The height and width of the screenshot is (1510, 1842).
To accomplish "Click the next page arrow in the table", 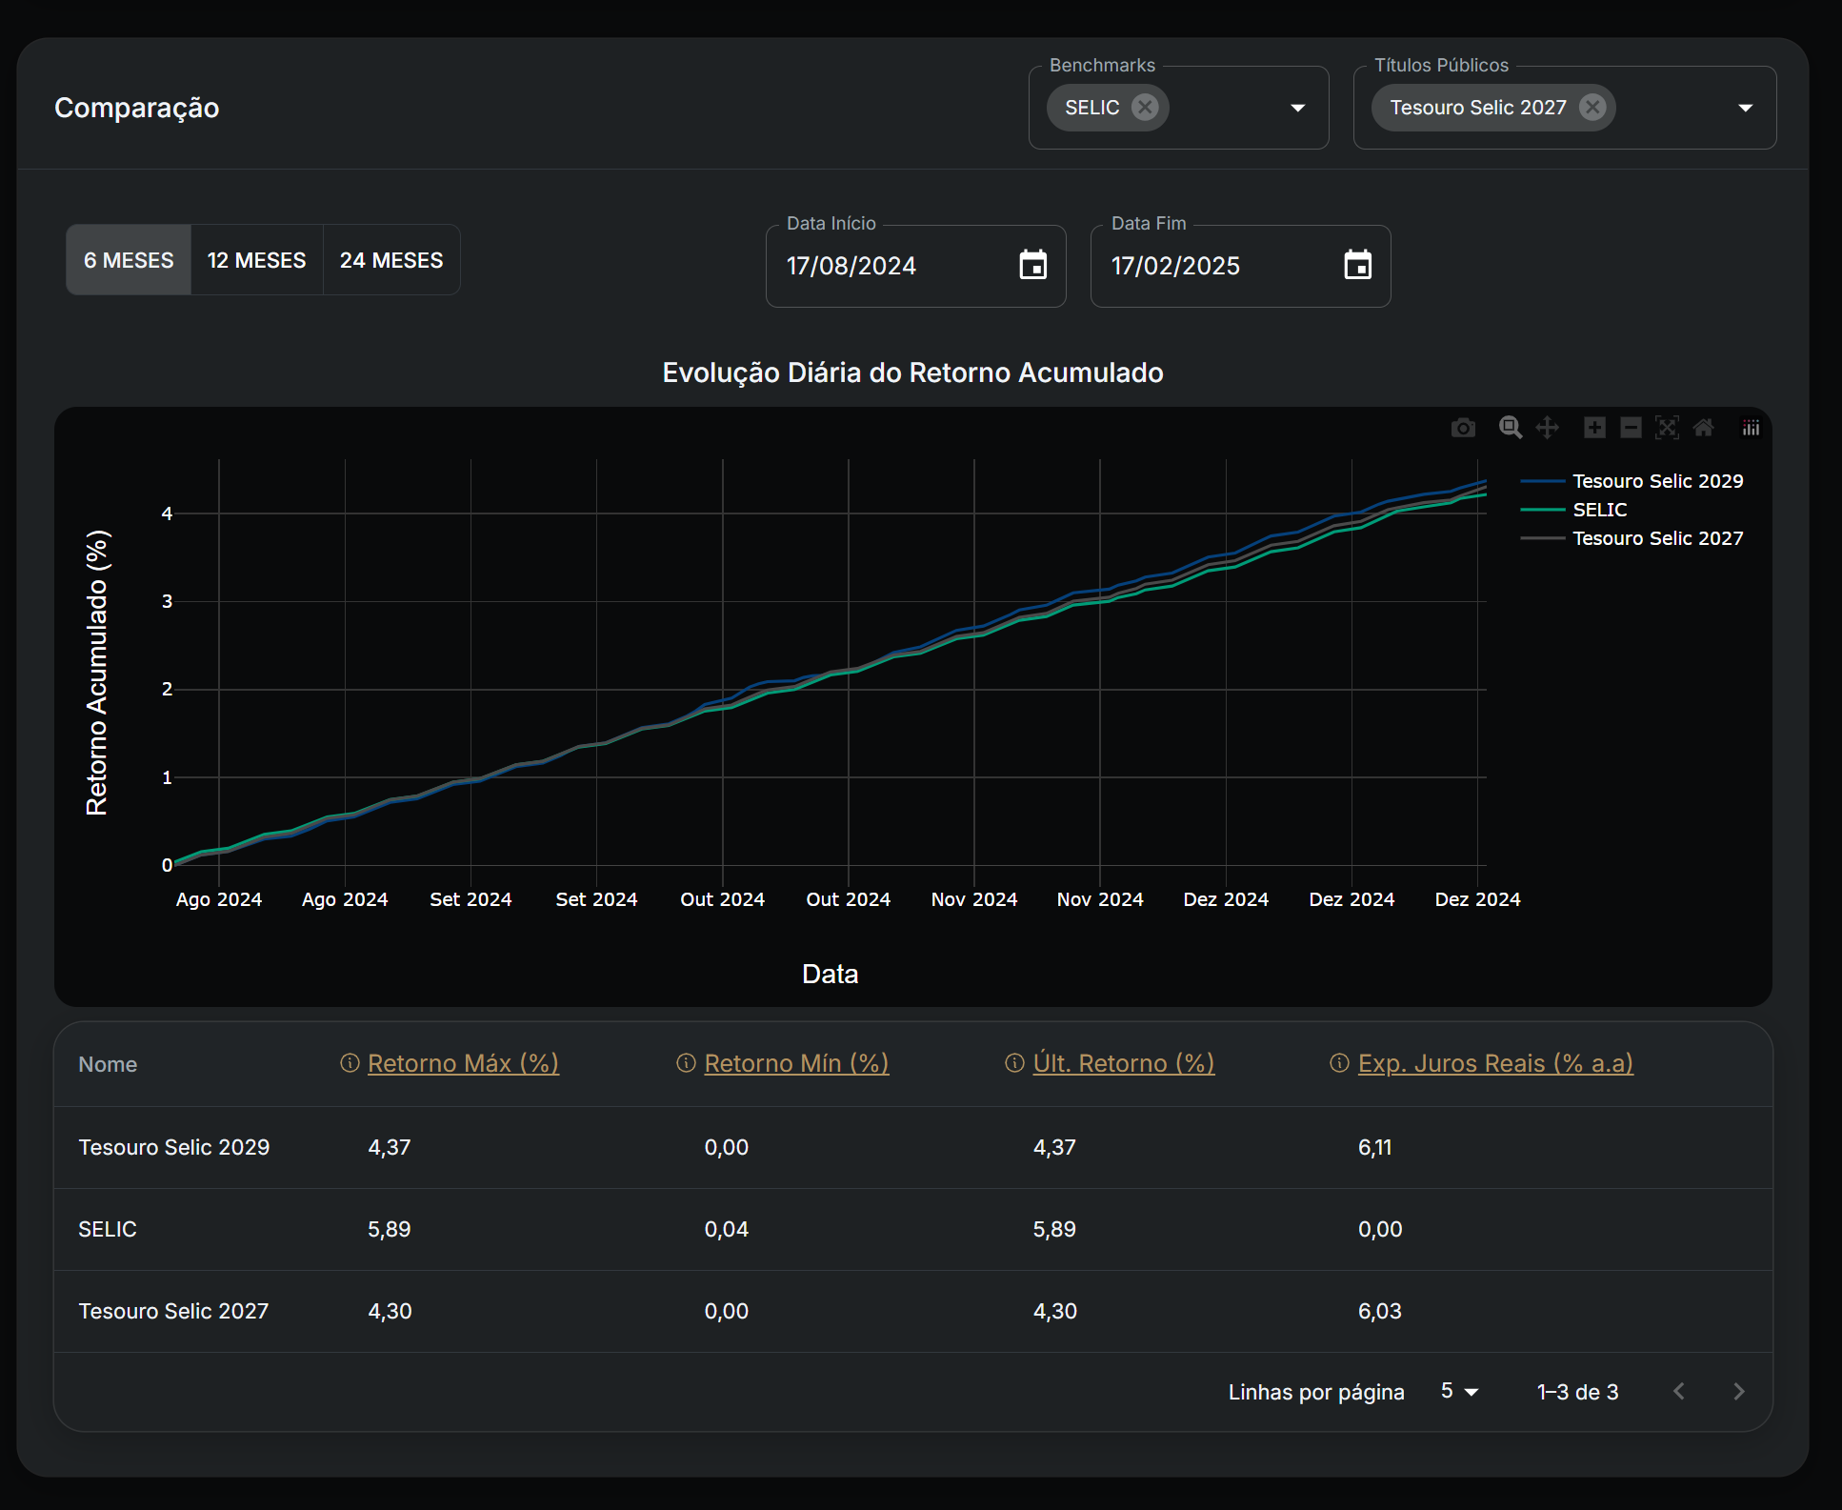I will [x=1739, y=1391].
